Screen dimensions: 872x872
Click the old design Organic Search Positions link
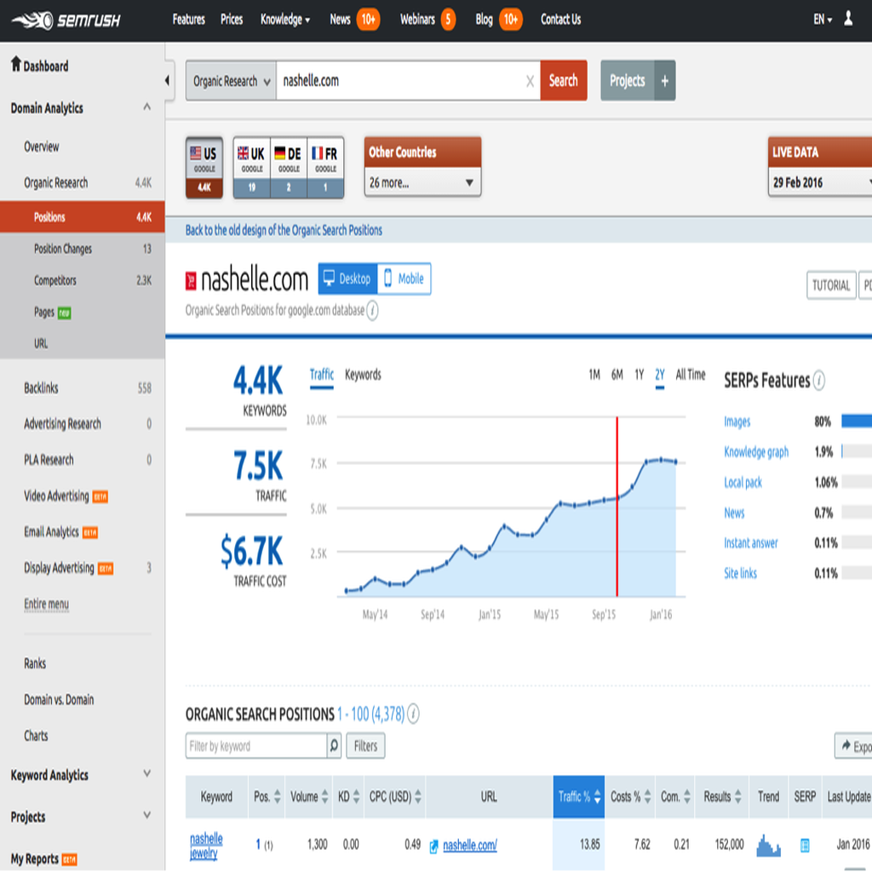tap(284, 230)
